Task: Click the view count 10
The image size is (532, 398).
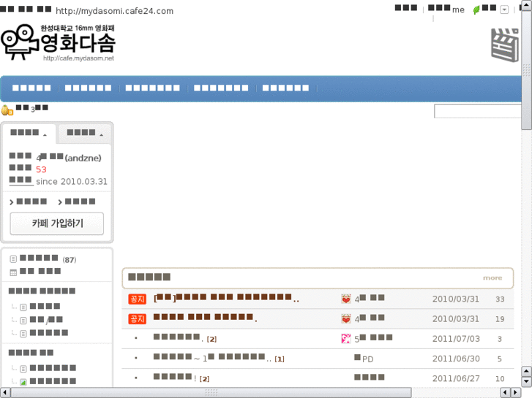Action: [x=500, y=379]
